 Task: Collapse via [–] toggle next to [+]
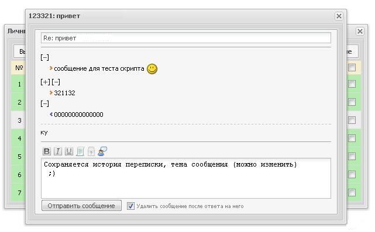56,82
